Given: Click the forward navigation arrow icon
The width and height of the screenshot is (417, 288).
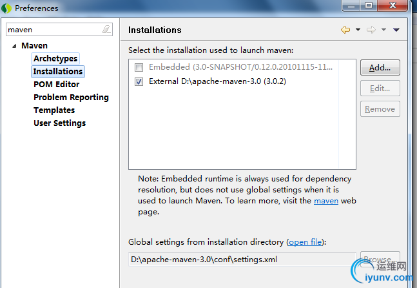Looking at the screenshot, I should pyautogui.click(x=371, y=30).
